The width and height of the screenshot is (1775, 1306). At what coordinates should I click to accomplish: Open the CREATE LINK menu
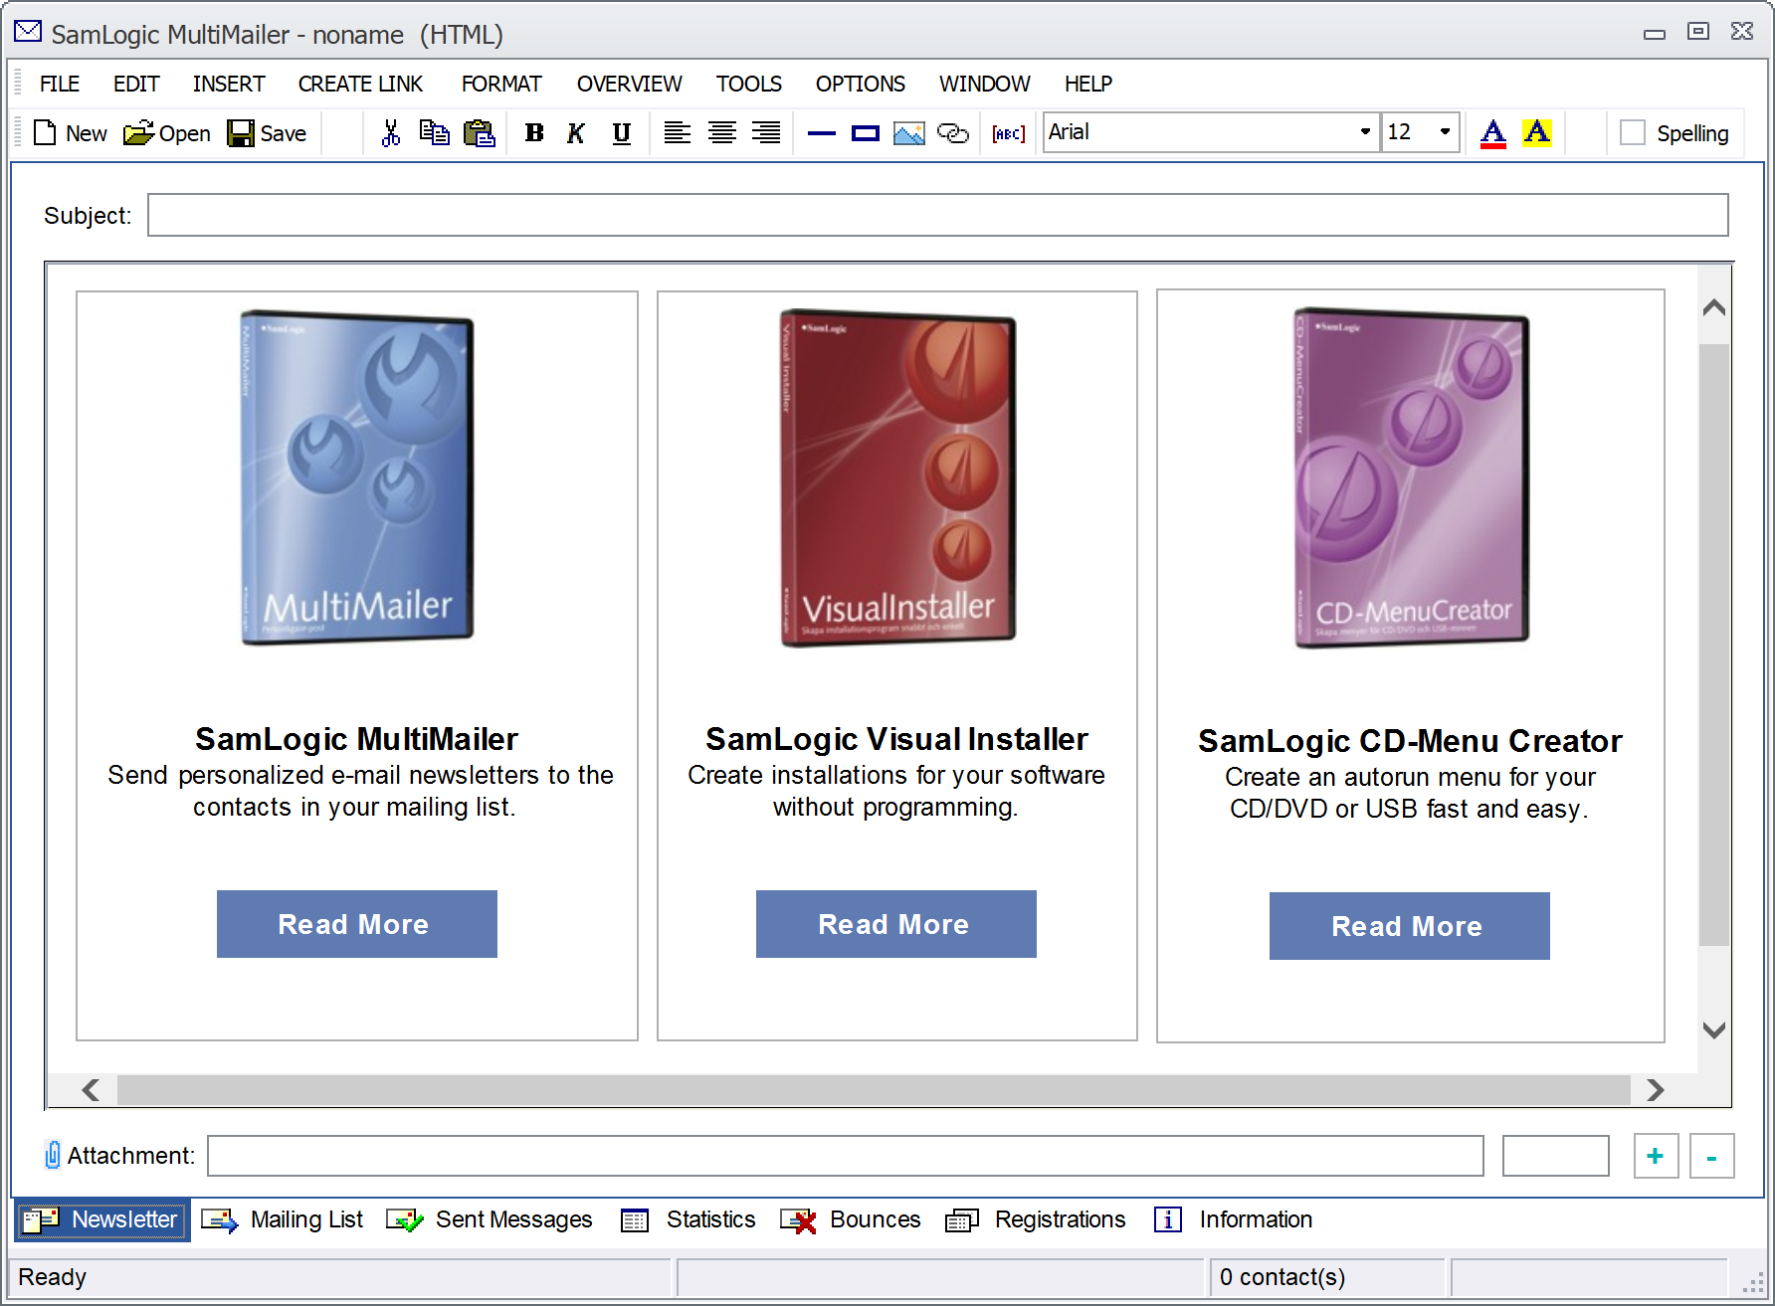click(x=361, y=84)
